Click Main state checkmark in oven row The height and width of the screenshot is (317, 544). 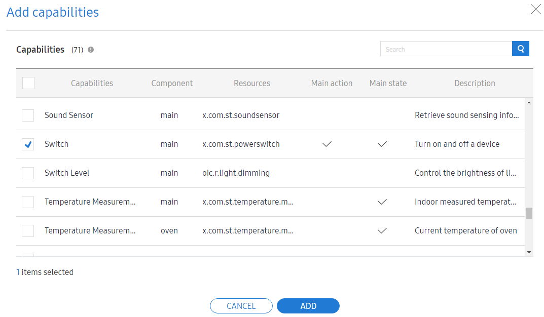pyautogui.click(x=382, y=231)
